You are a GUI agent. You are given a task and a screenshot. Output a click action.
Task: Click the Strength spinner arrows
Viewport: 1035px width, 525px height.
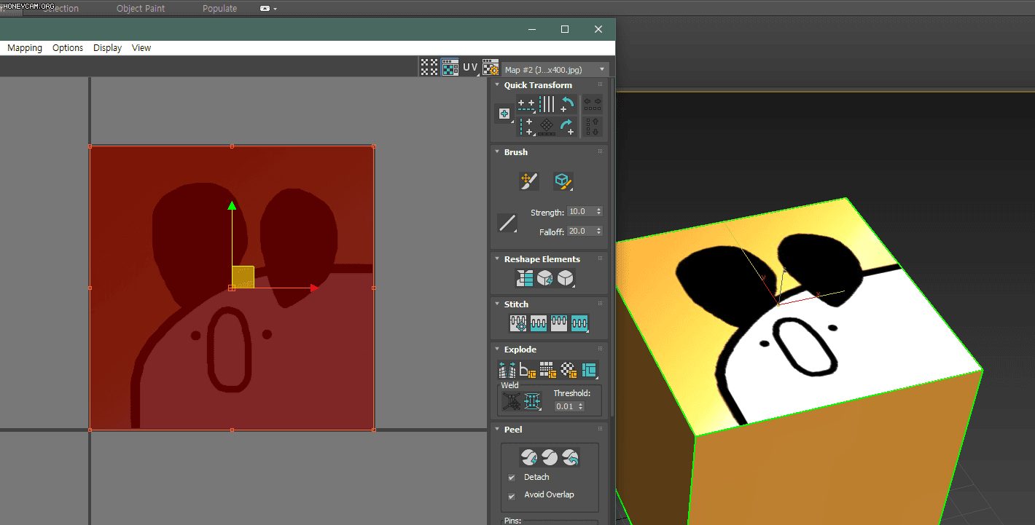click(x=599, y=211)
